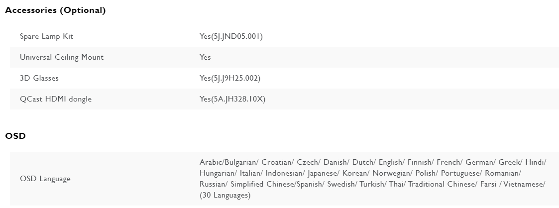Click English in the OSD language list
The height and width of the screenshot is (208, 559).
tap(390, 162)
